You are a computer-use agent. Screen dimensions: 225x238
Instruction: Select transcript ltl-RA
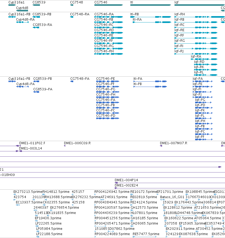coord(137,20)
